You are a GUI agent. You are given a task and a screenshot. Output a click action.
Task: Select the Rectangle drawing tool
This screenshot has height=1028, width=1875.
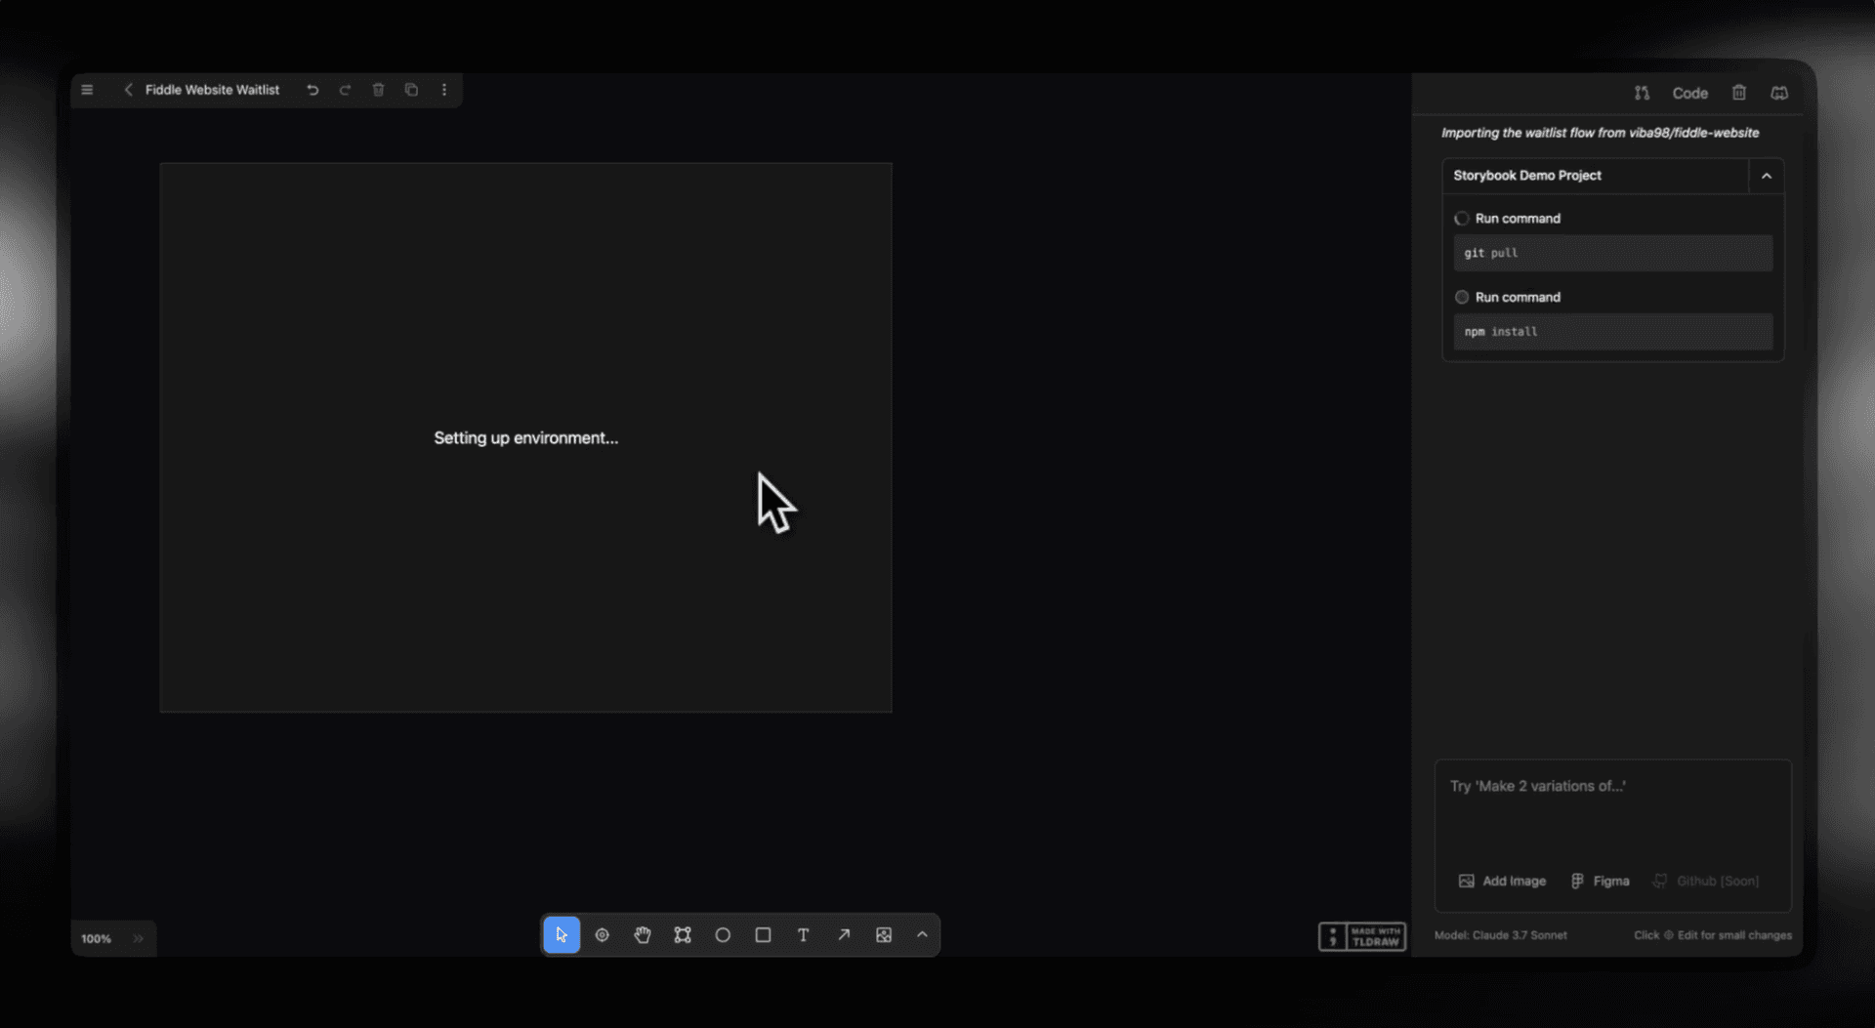tap(763, 934)
